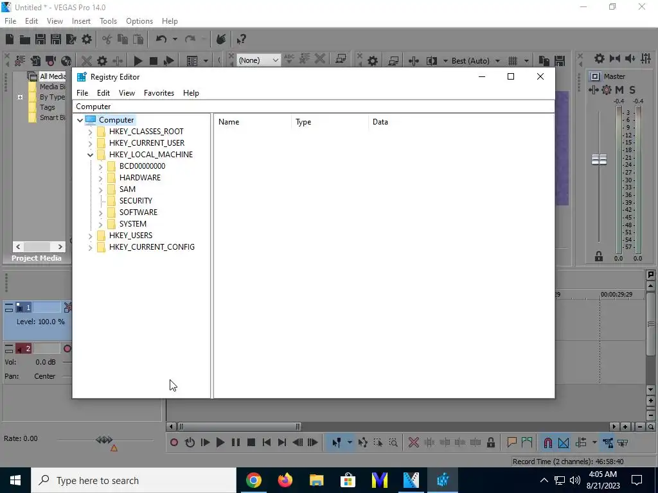Click the What's This help icon
The height and width of the screenshot is (493, 658).
(x=241, y=39)
